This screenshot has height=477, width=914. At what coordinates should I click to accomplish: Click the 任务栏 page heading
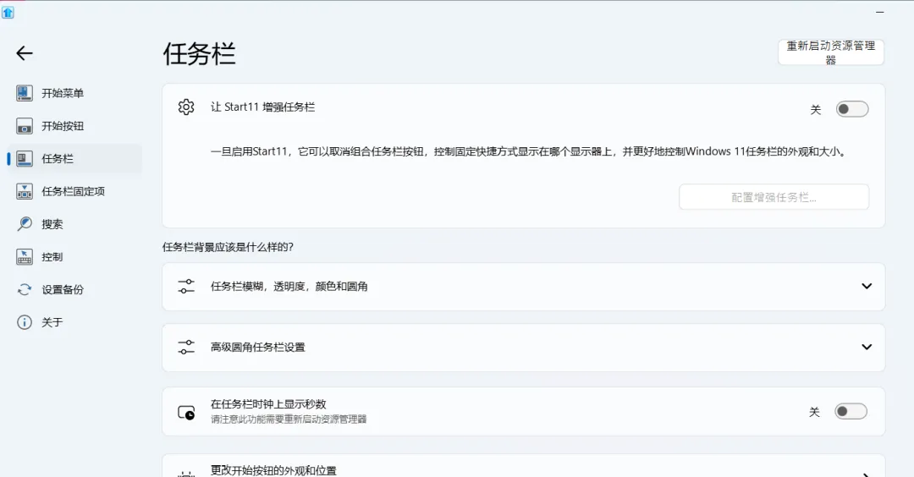(200, 54)
